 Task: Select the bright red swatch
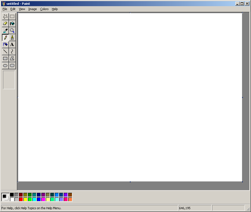pyautogui.click(x=21, y=199)
